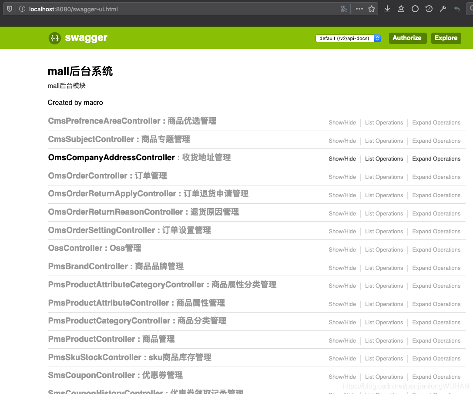The height and width of the screenshot is (394, 473).
Task: Click the QR code icon in address bar
Action: tap(344, 9)
